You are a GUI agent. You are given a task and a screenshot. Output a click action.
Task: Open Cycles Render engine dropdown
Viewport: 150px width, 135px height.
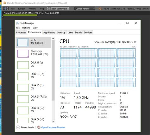coord(85,9)
